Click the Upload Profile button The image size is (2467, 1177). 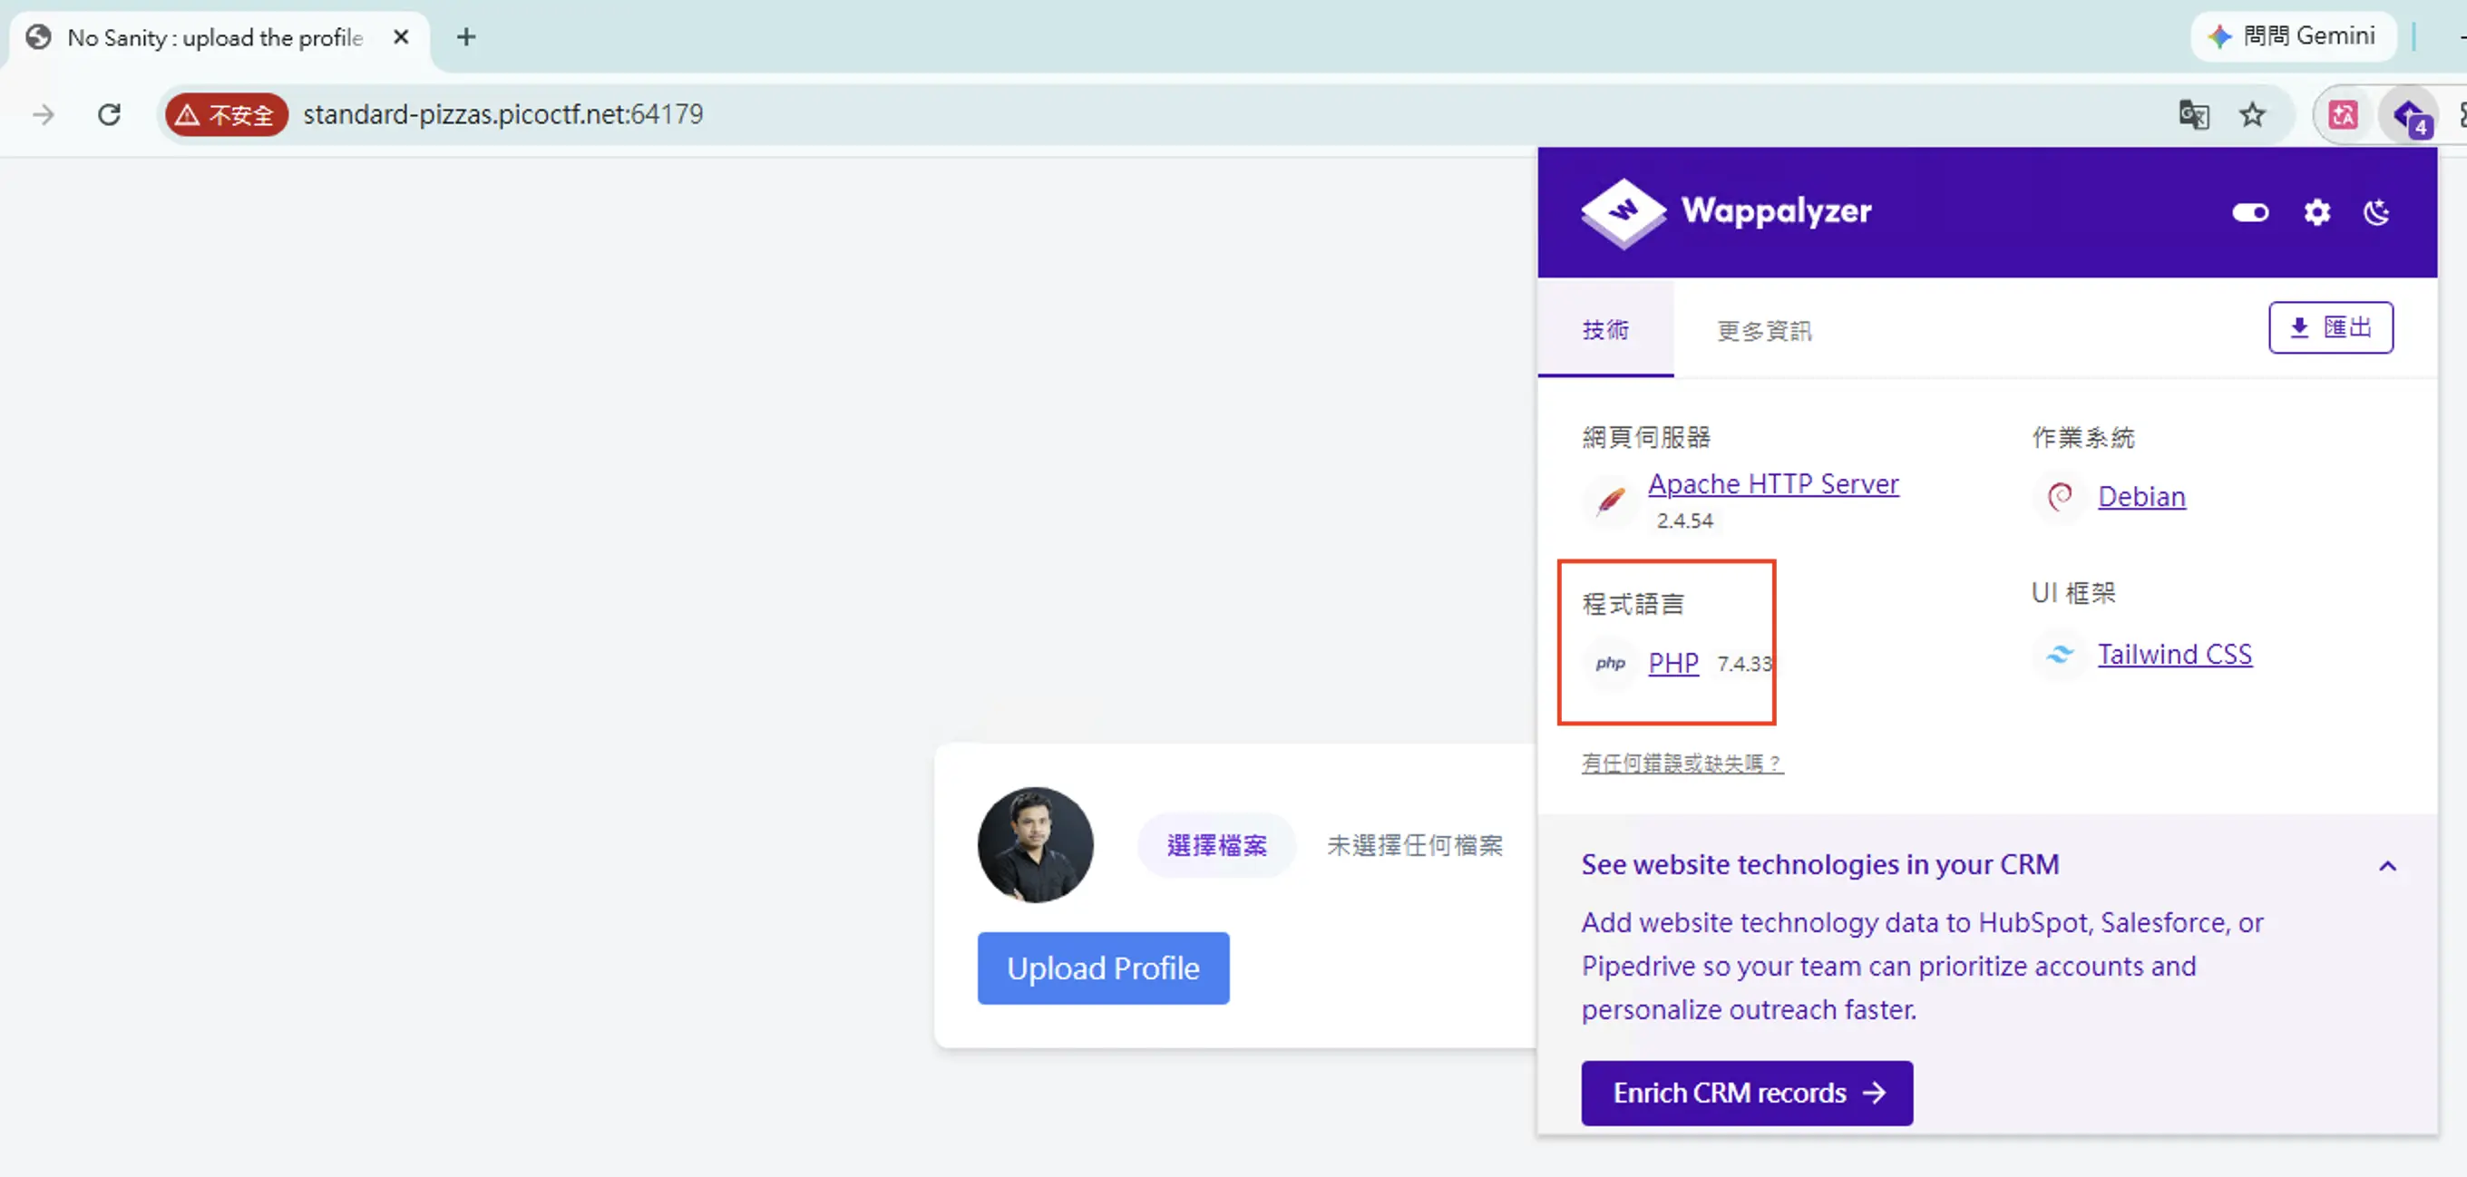[1102, 968]
